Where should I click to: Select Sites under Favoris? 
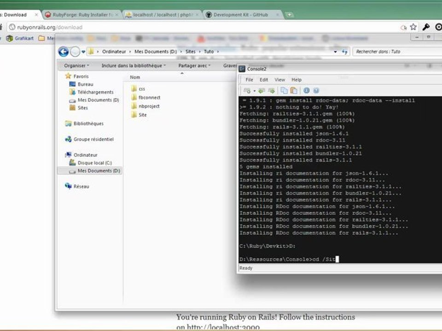(x=79, y=108)
